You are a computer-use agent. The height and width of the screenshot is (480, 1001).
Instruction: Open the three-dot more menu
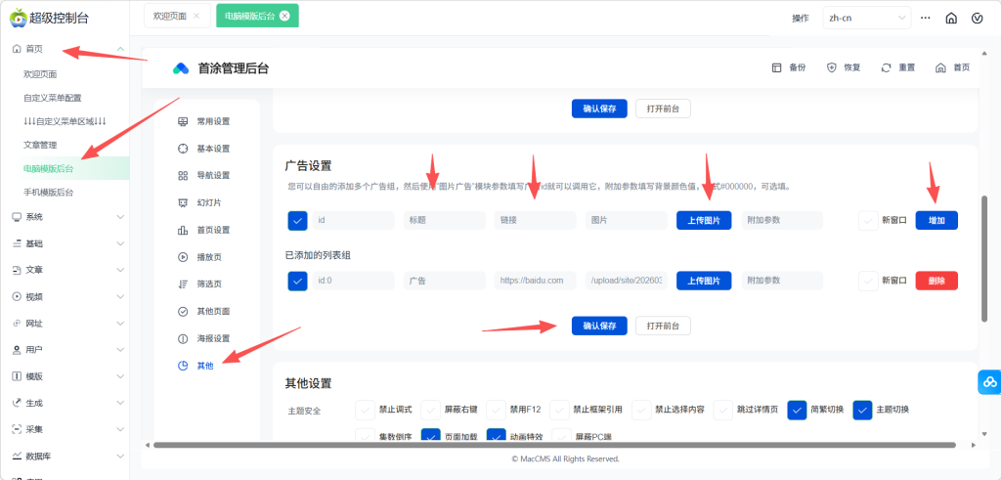tap(925, 18)
